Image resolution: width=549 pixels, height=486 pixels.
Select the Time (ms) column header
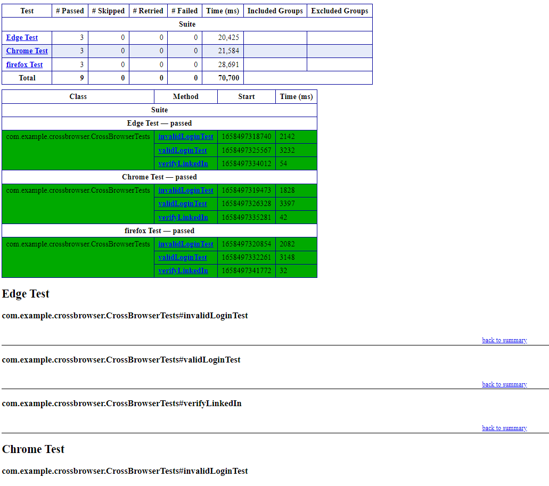coord(222,10)
